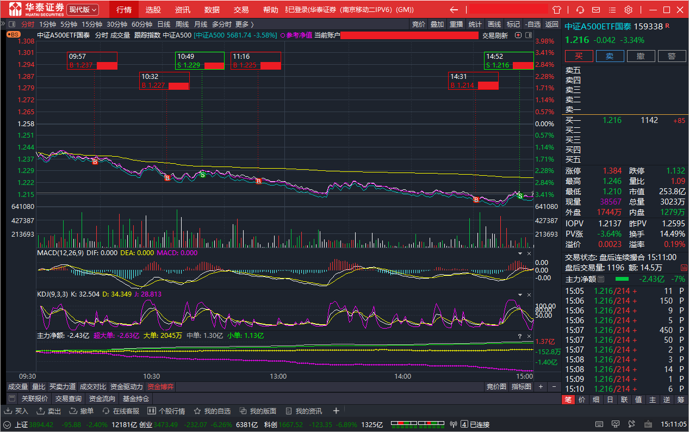The width and height of the screenshot is (689, 432).
Task: Click 交易刷新 refresh button
Action: click(x=495, y=35)
